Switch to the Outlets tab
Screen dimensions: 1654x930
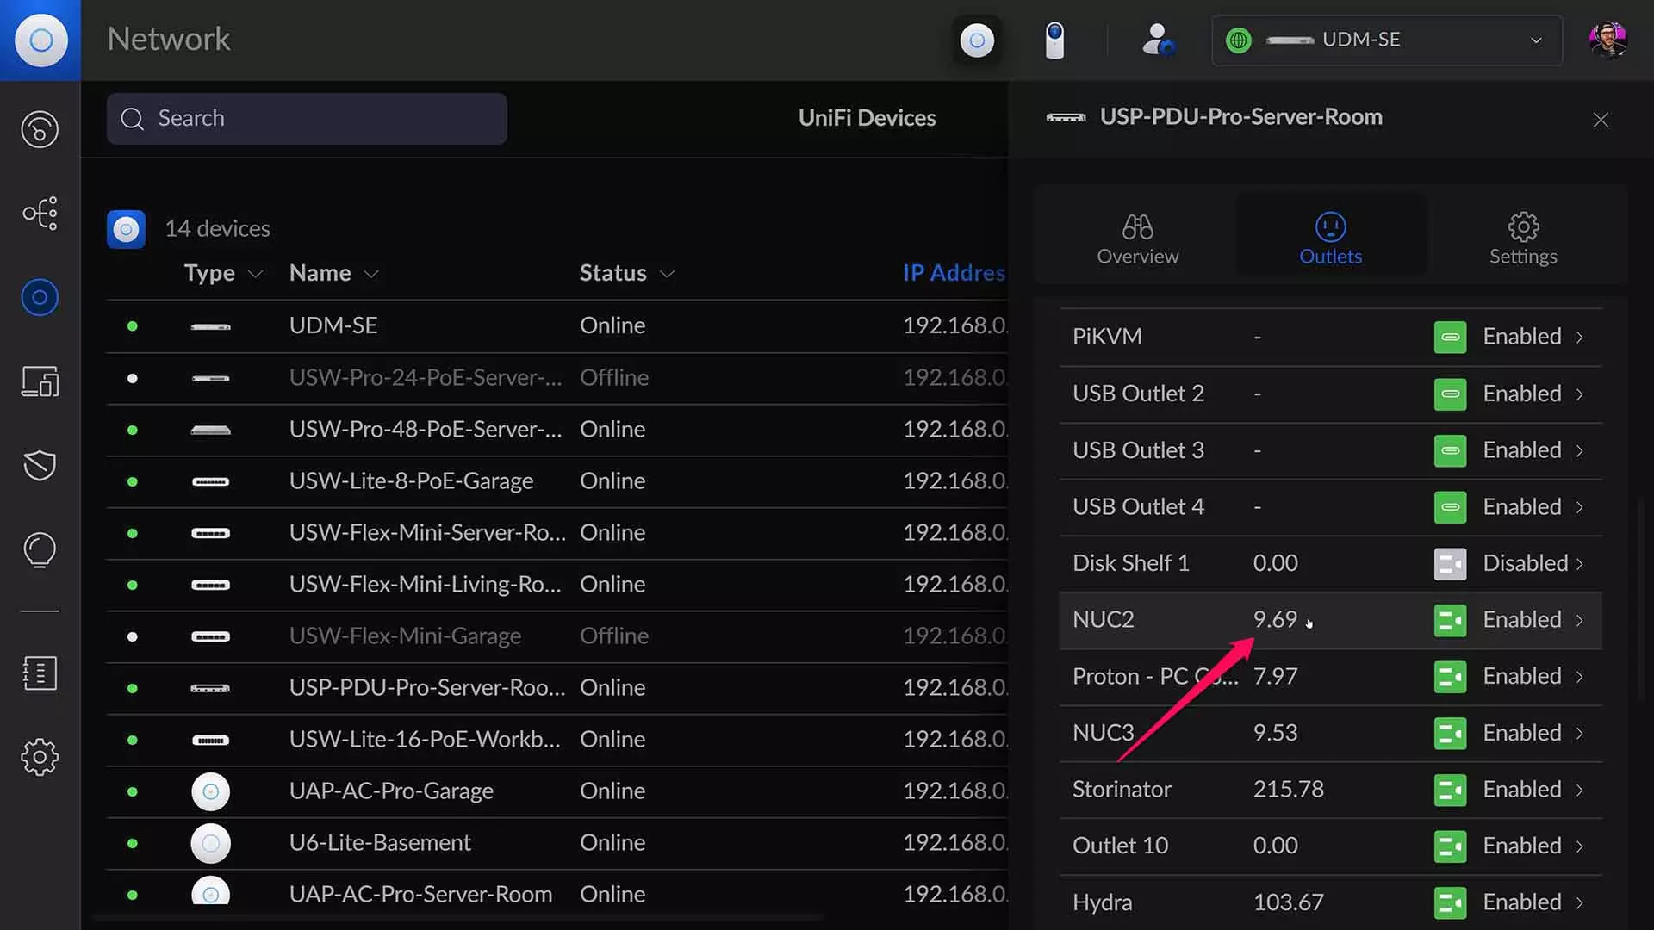tap(1331, 239)
